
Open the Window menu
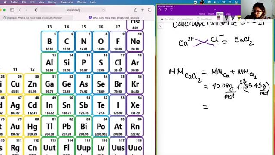click(82, 2)
